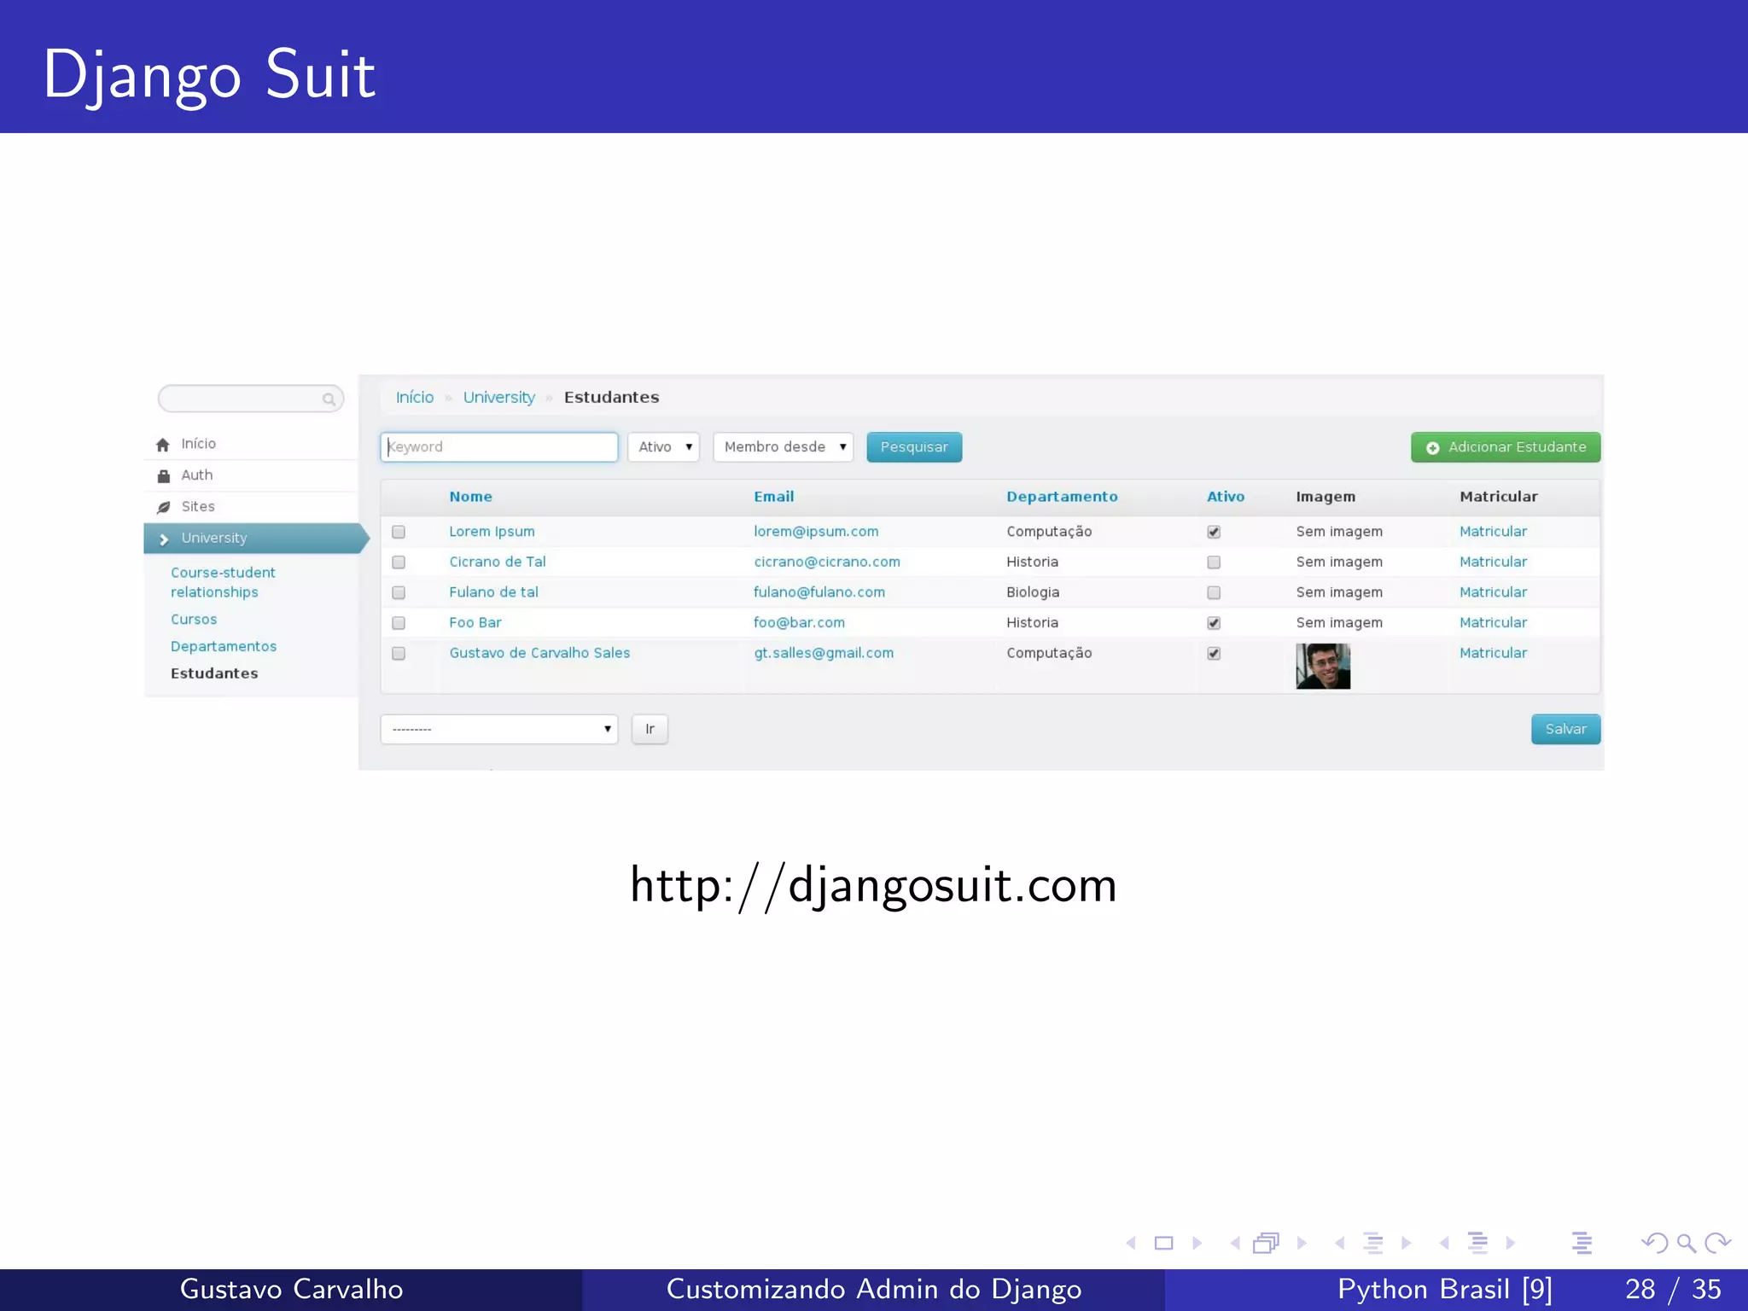Open the Membro desde filter dropdown
The image size is (1748, 1311).
[784, 447]
